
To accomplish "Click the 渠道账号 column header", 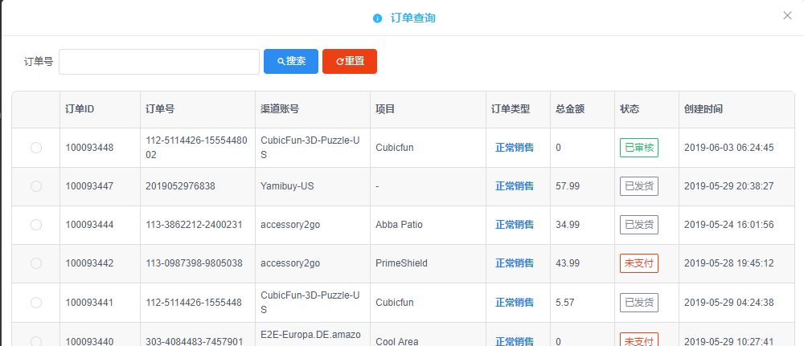I will [x=313, y=109].
